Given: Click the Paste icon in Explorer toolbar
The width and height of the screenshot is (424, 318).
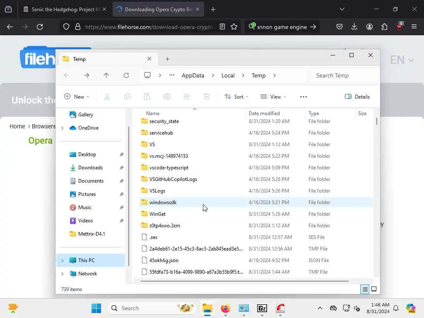Looking at the screenshot, I should pos(147,96).
